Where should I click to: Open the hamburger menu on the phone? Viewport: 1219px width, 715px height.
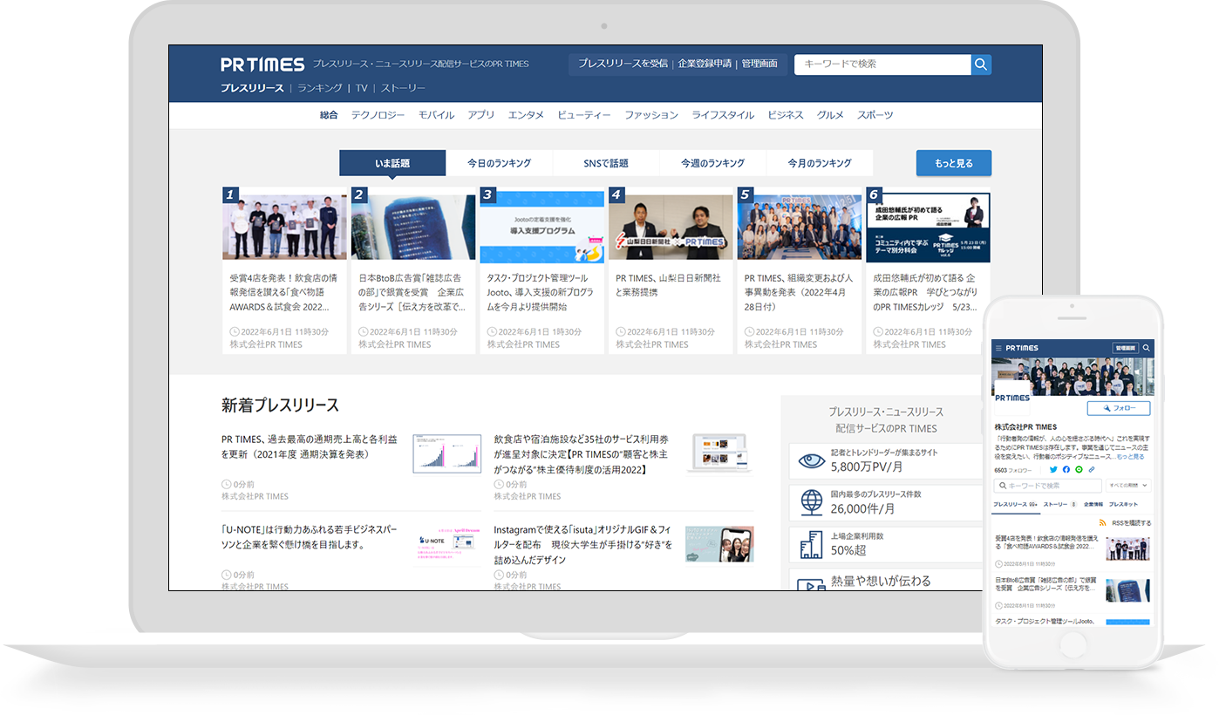[998, 348]
